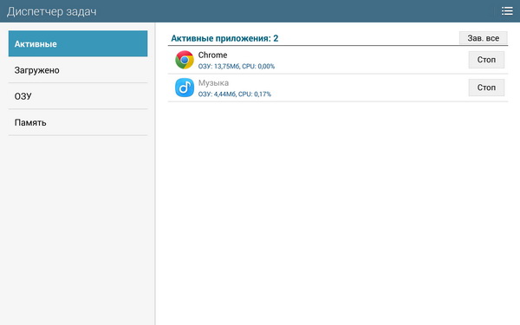Screen dimensions: 520x325
Task: Click blank sidebar space under Память
Action: tap(77, 229)
